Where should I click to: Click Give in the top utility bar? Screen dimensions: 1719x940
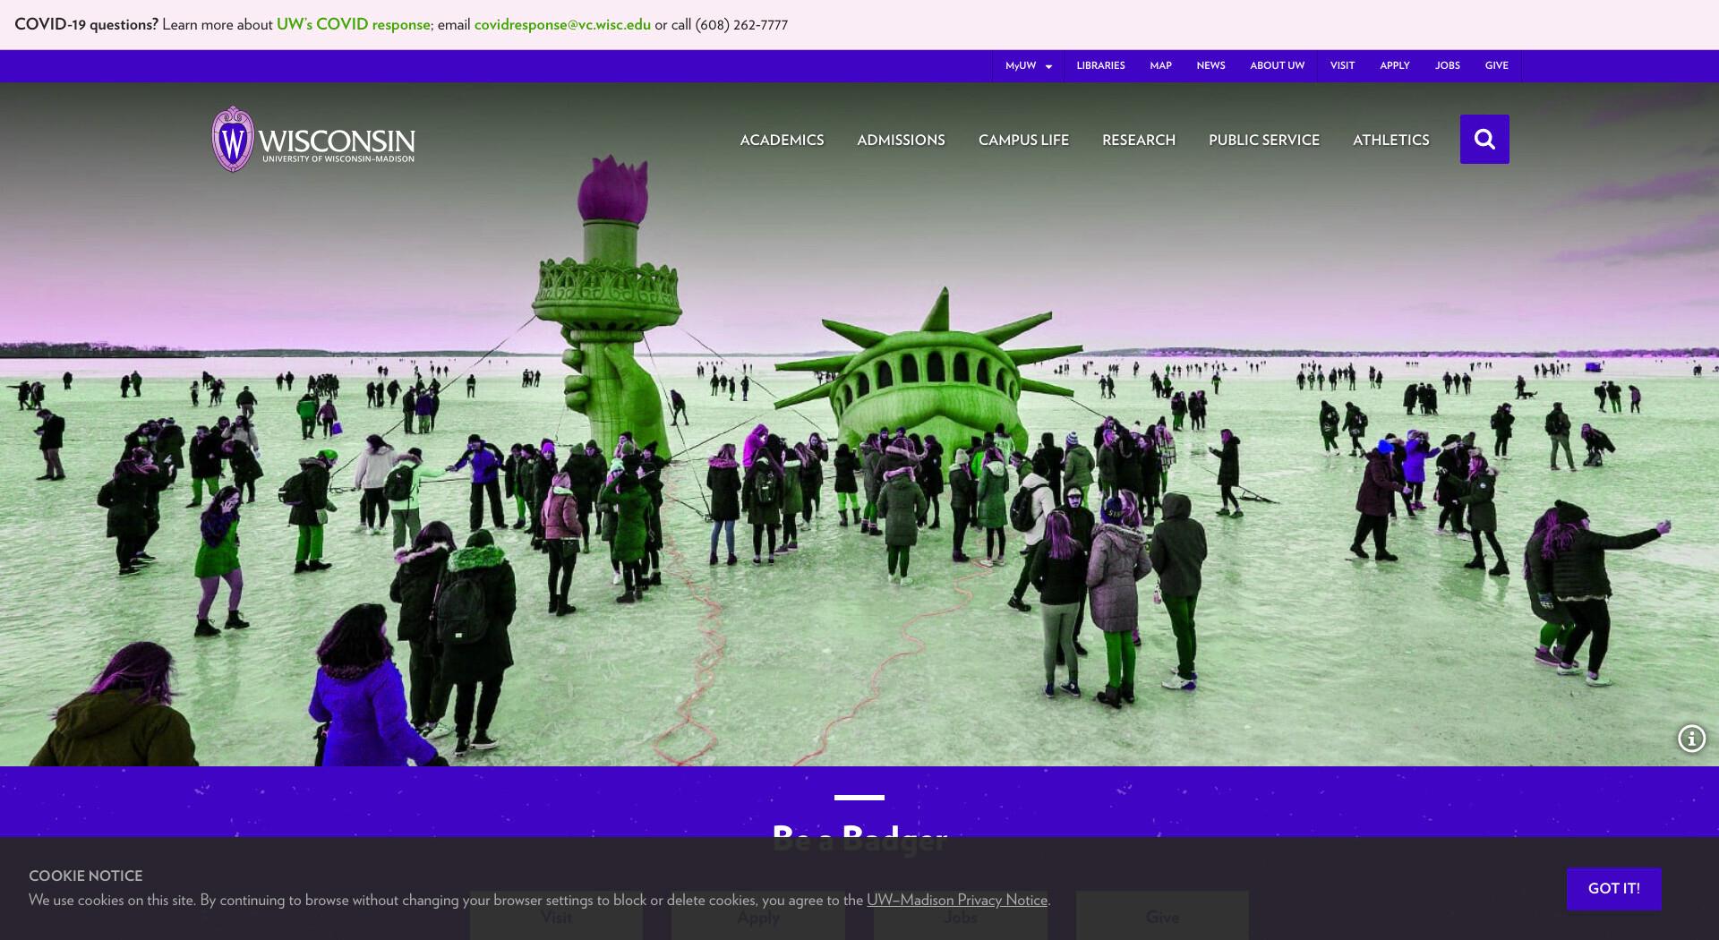coord(1496,65)
